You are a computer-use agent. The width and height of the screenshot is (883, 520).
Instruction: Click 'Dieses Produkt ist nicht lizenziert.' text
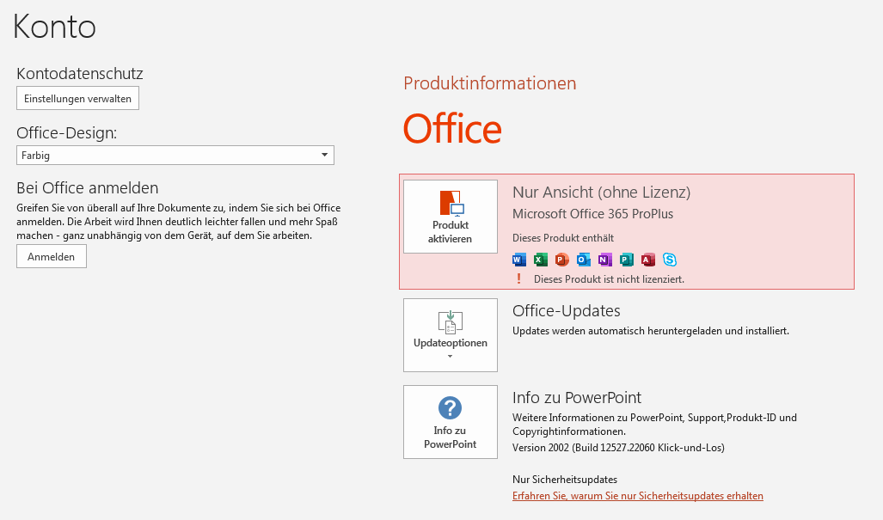[x=609, y=279]
